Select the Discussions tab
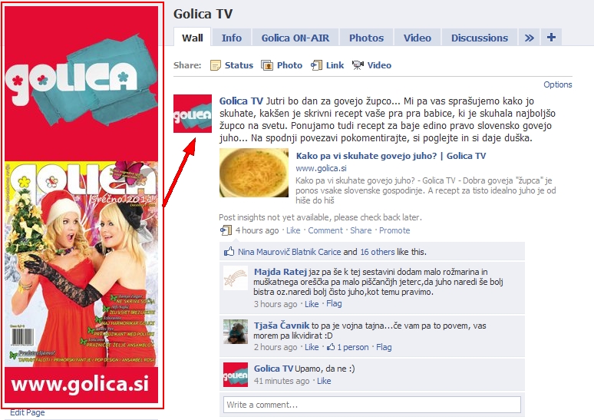This screenshot has height=420, width=594. [479, 38]
